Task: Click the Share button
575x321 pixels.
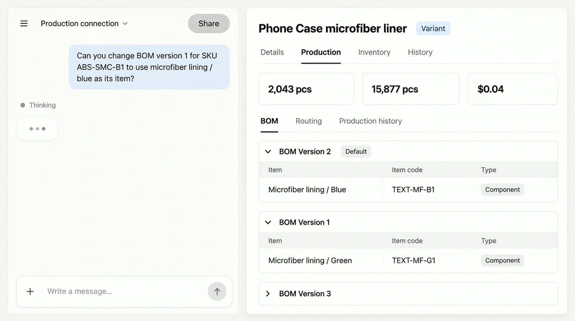Action: (x=209, y=24)
